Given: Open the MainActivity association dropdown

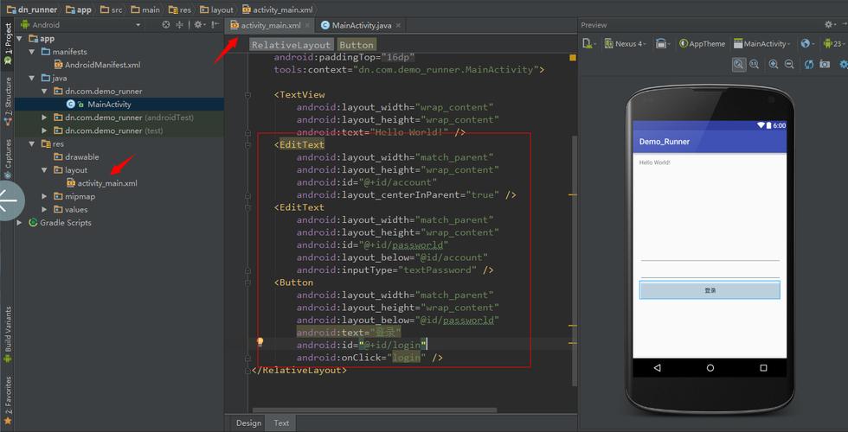Looking at the screenshot, I should point(762,44).
